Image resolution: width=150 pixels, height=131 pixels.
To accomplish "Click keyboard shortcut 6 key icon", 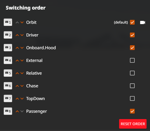I will click(8, 86).
